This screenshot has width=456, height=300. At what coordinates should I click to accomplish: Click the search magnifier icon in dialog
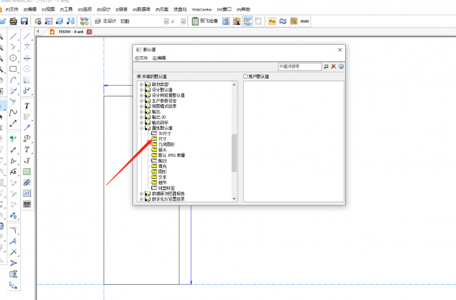[326, 66]
